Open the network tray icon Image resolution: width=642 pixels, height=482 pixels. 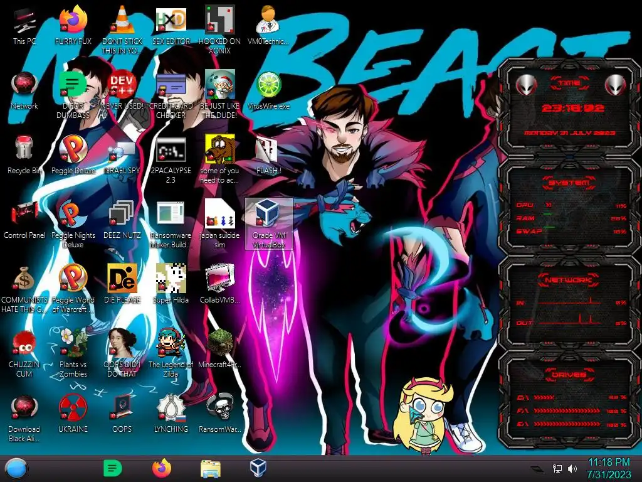pos(557,468)
